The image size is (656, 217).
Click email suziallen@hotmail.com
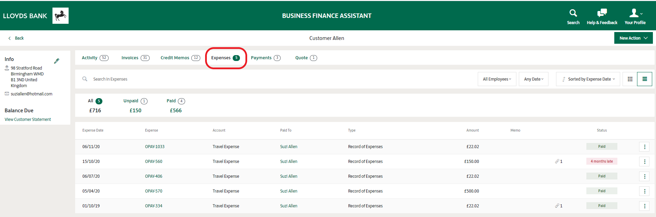pyautogui.click(x=31, y=94)
